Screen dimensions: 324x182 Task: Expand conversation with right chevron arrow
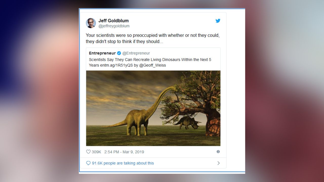tap(219, 163)
